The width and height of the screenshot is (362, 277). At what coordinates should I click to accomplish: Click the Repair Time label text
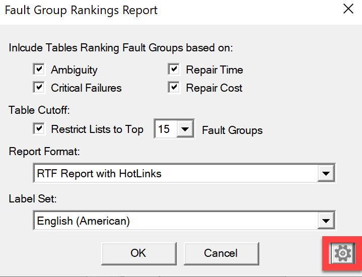click(214, 70)
